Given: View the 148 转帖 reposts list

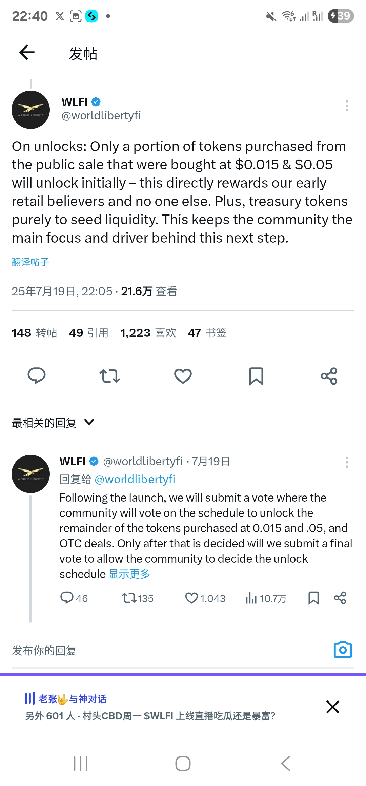Looking at the screenshot, I should pyautogui.click(x=34, y=333).
